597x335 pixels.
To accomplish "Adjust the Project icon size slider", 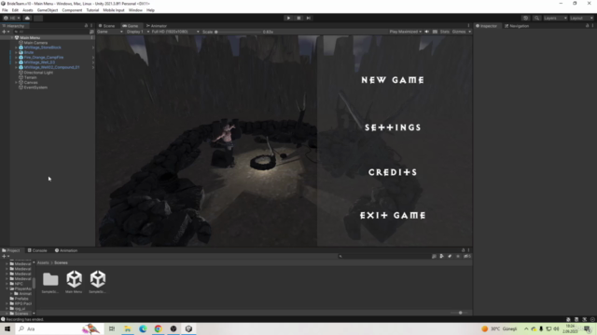I will point(460,313).
